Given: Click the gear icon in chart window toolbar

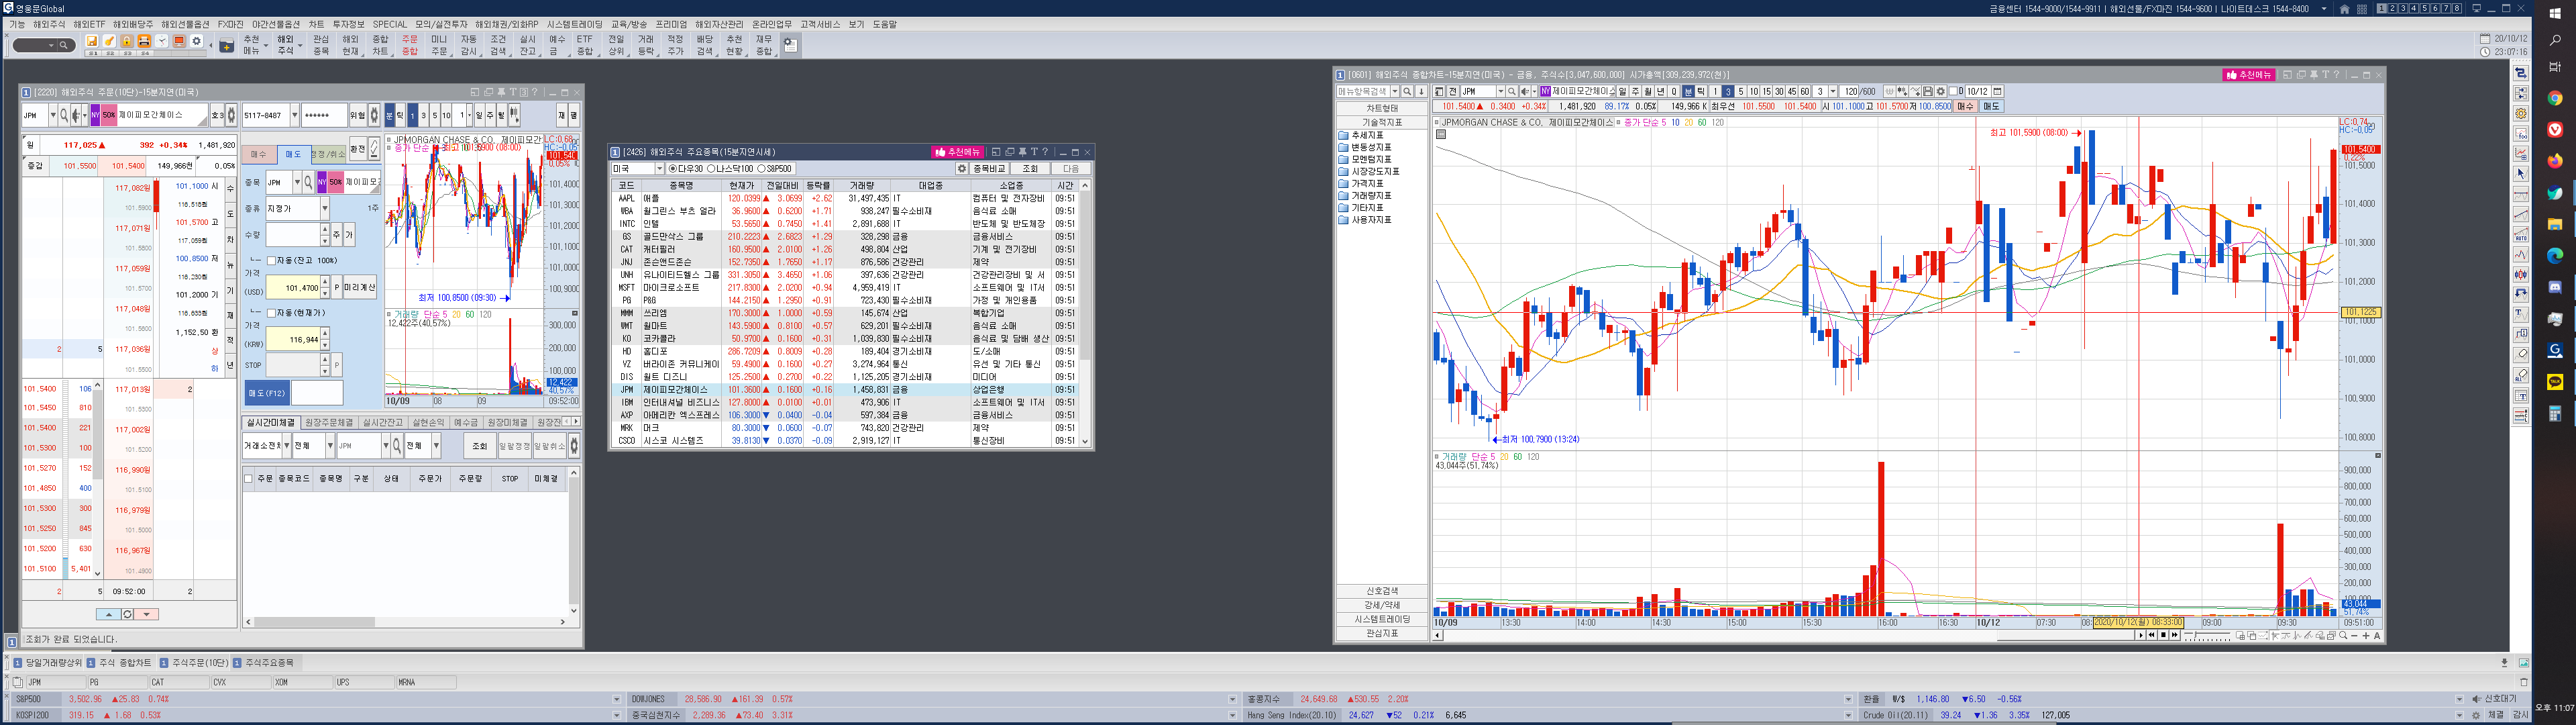Looking at the screenshot, I should pos(1941,91).
